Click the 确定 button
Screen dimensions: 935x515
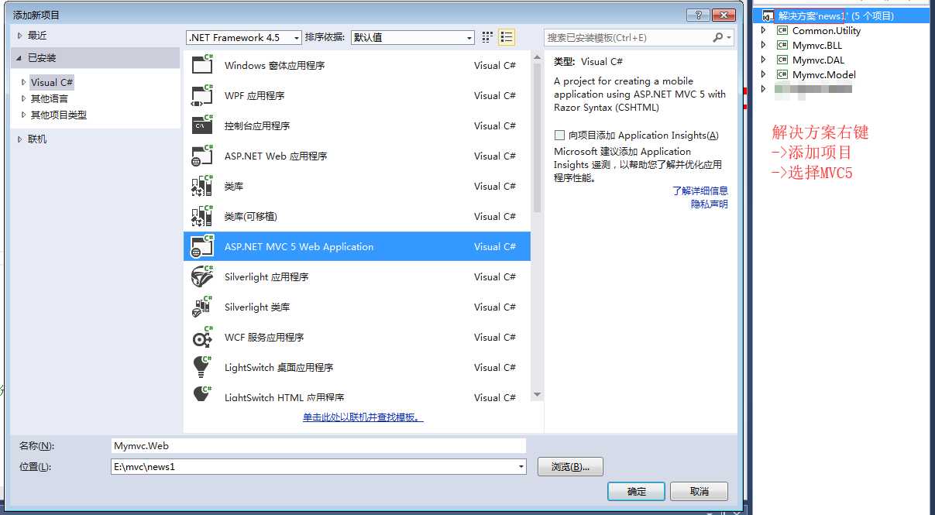(x=636, y=491)
